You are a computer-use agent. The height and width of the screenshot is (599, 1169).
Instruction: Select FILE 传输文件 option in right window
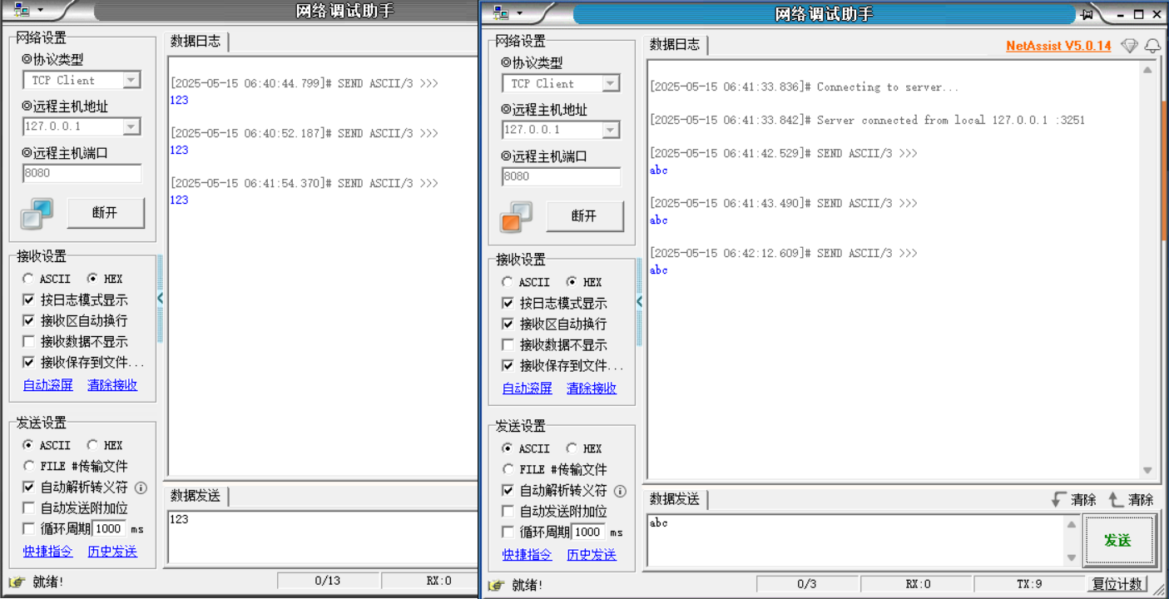coord(508,469)
